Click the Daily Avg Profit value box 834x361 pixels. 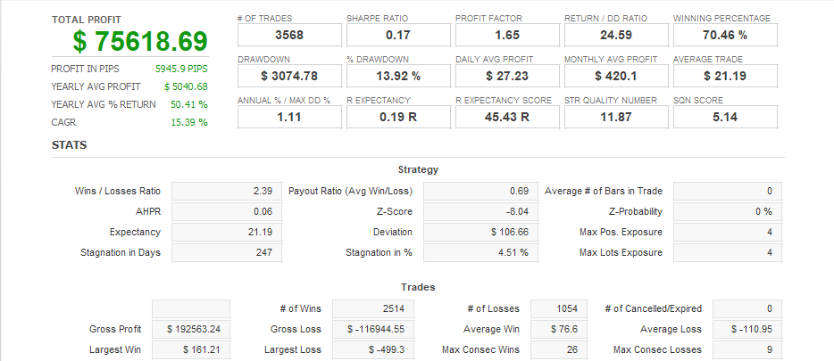click(507, 76)
